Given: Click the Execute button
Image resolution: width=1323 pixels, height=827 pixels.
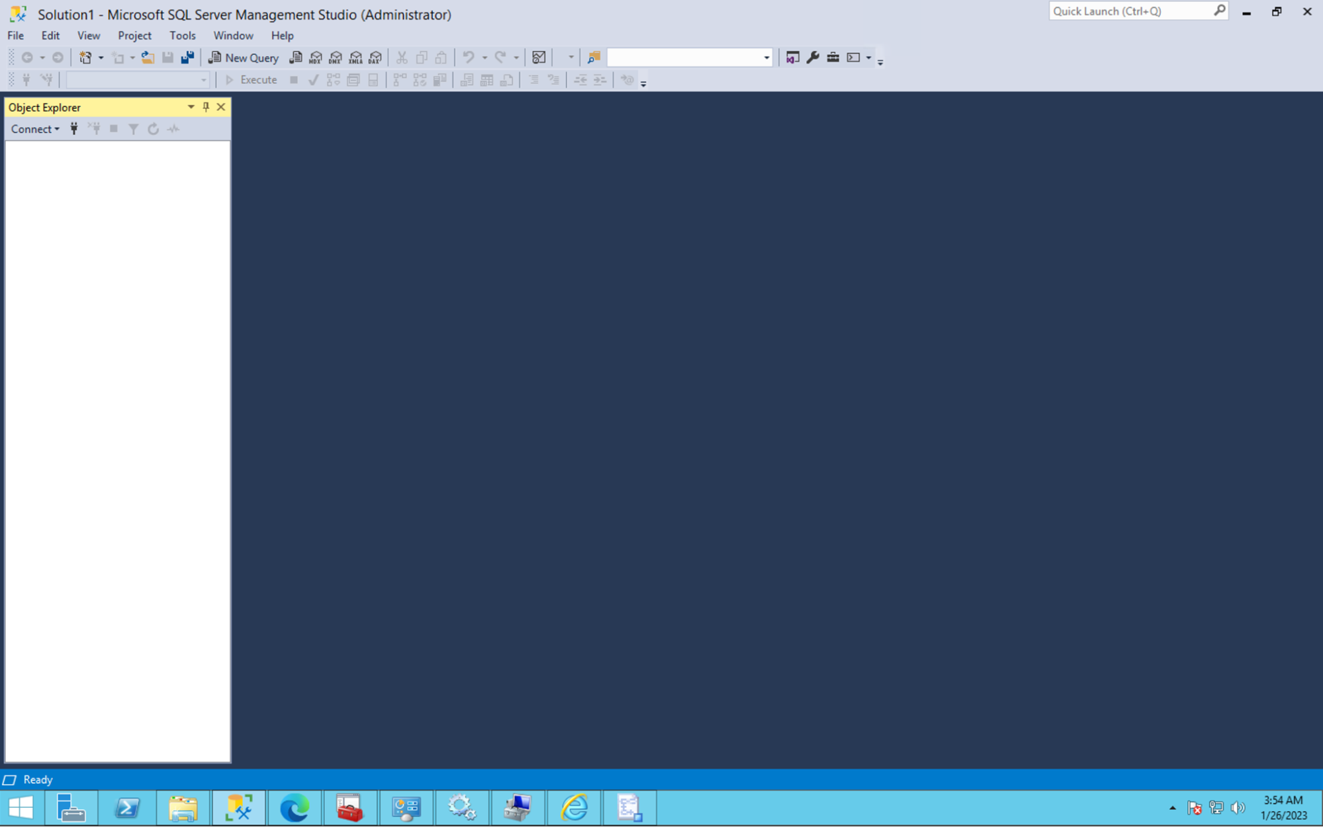Looking at the screenshot, I should [252, 80].
